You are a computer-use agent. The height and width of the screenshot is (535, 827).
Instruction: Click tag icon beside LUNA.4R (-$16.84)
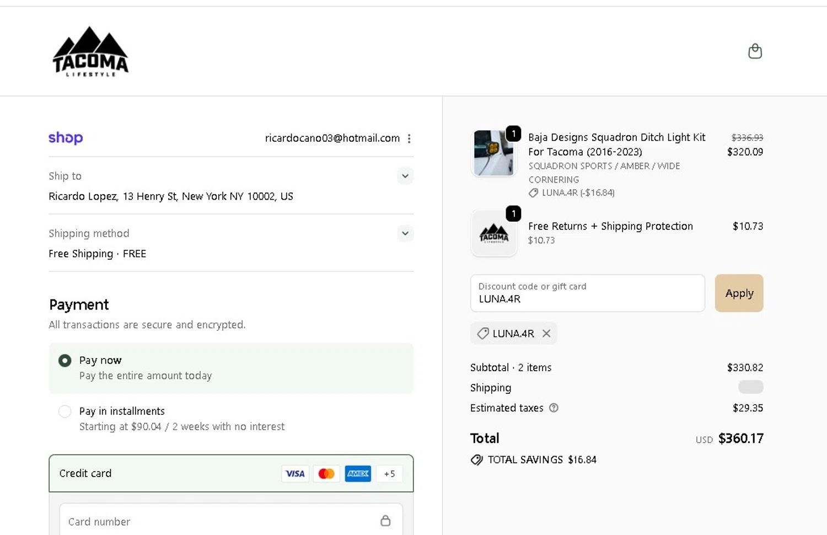533,193
